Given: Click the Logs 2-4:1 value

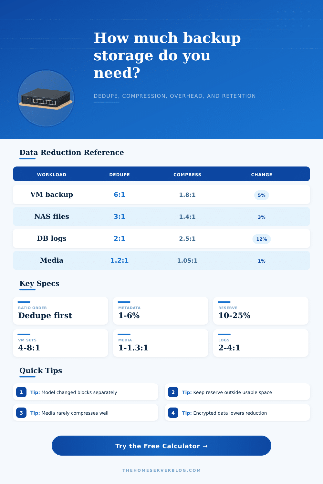Looking at the screenshot, I should 229,348.
